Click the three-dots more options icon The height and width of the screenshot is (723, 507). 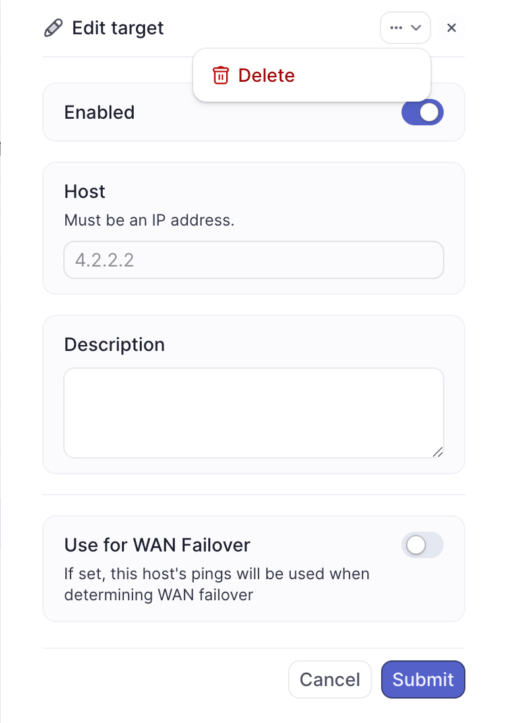[x=396, y=28]
